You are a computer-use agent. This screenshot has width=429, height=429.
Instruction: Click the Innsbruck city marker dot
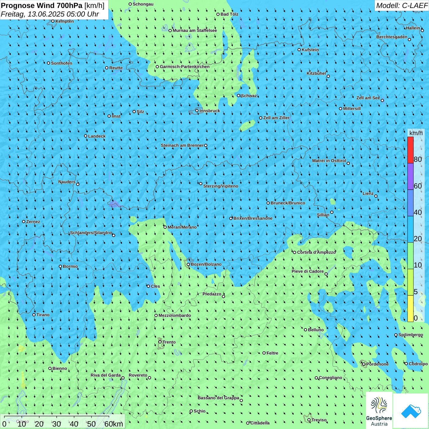tap(197, 111)
